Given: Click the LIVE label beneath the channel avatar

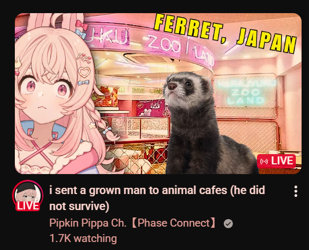Looking at the screenshot, I should point(28,206).
